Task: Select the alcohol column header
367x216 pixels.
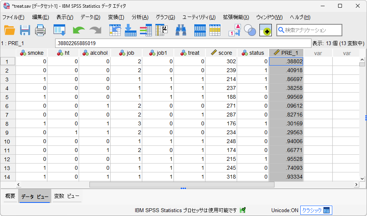Action: pos(95,53)
